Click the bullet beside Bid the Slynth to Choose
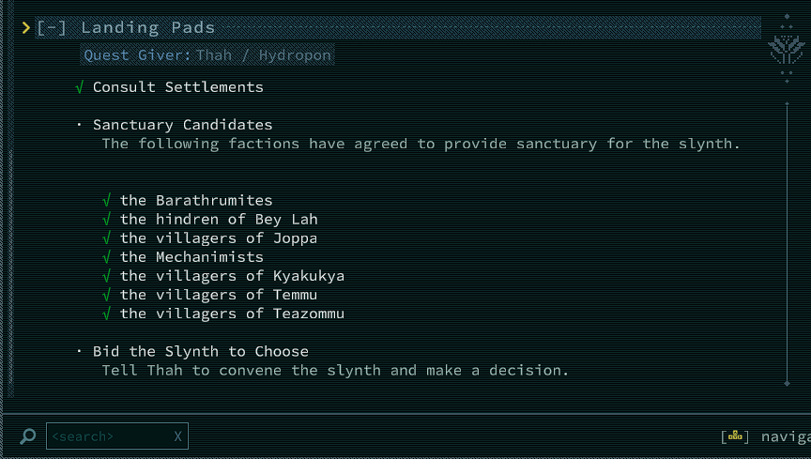 pyautogui.click(x=80, y=352)
